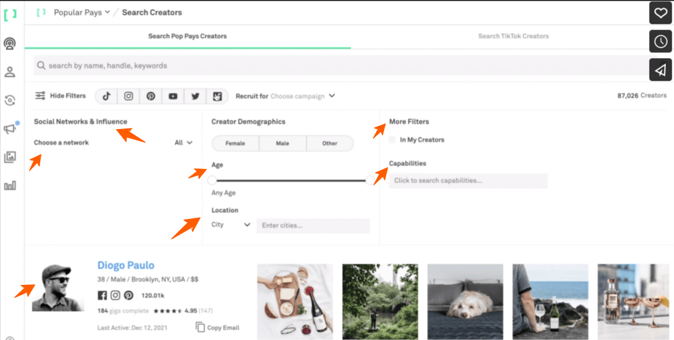This screenshot has width=674, height=340.
Task: Click the Choose a network label
Action: [x=61, y=143]
